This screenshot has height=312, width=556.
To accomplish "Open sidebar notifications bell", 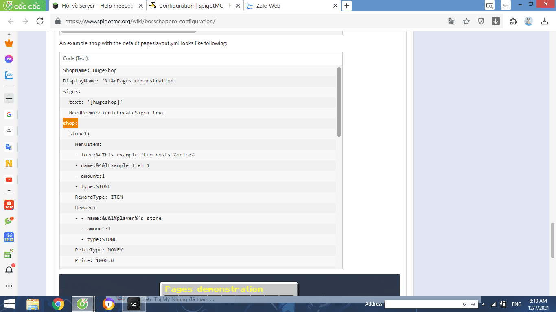I will coord(9,270).
